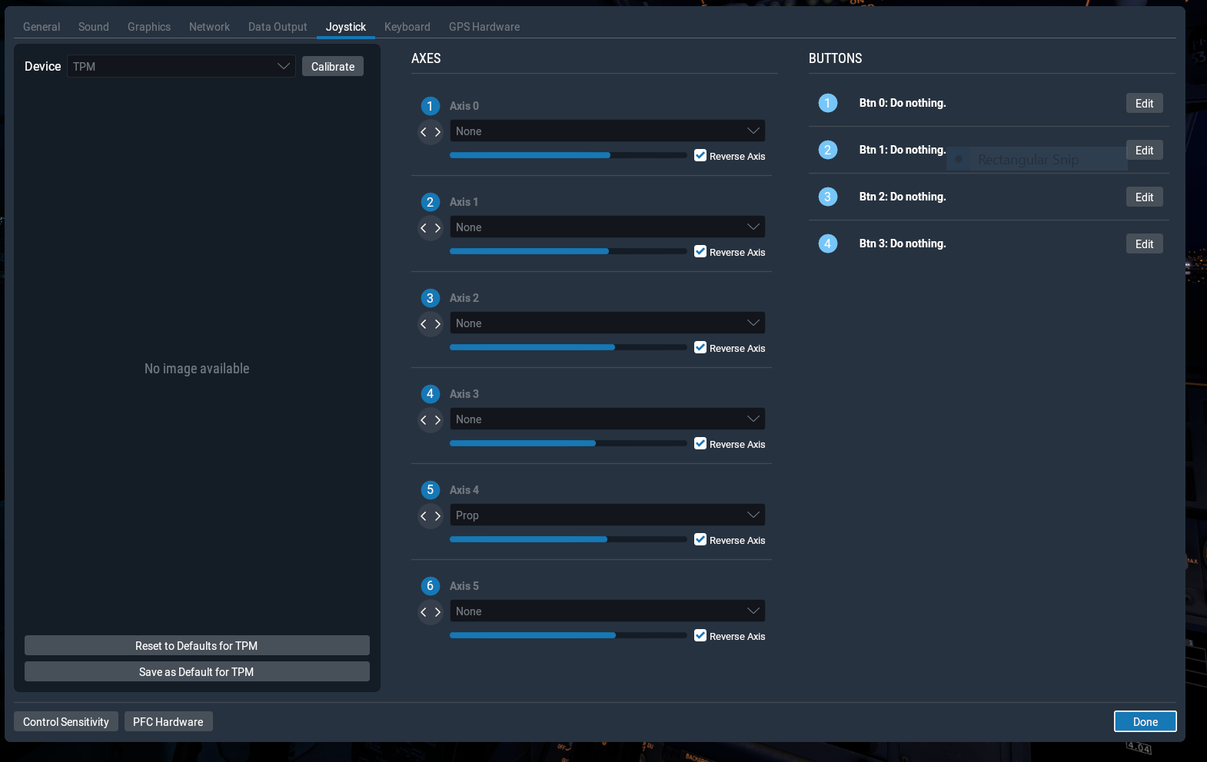Screen dimensions: 1207x762
Task: Open the Device dropdown showing TPM
Action: 181,67
